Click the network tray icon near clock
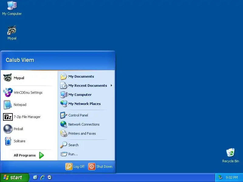 [x=220, y=177]
